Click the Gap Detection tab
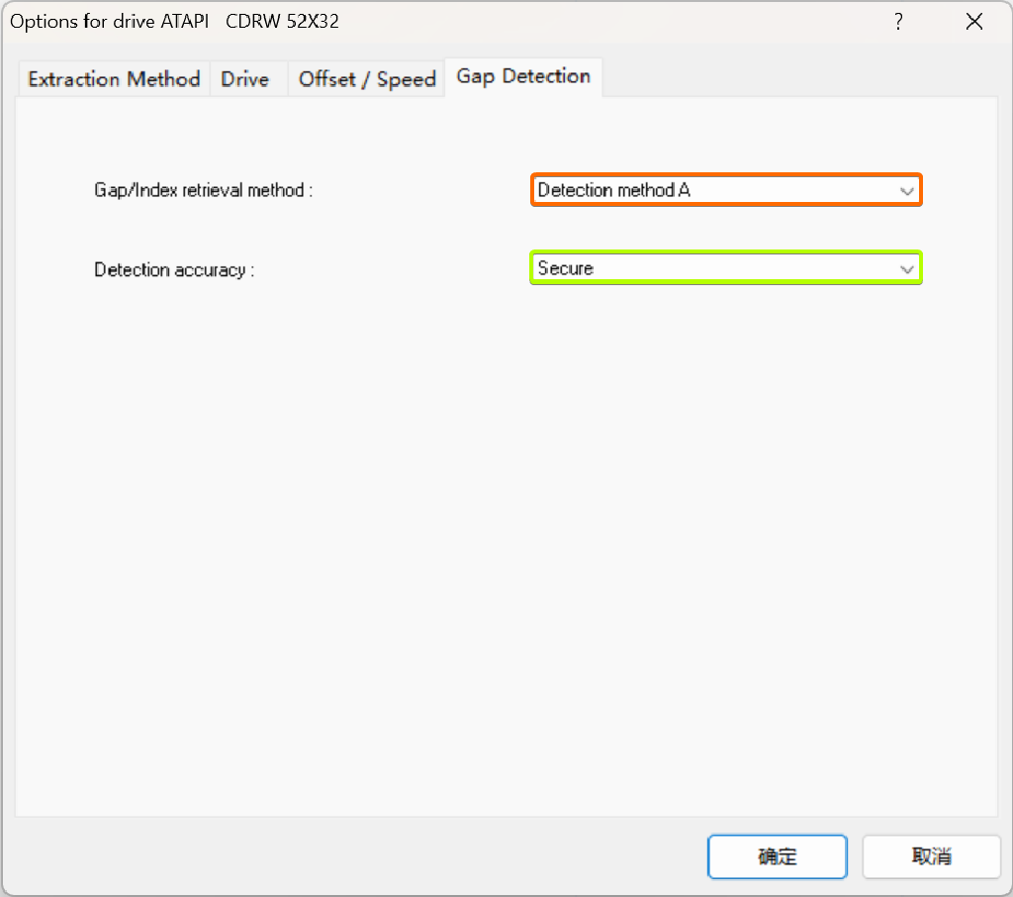The width and height of the screenshot is (1013, 897). click(523, 74)
